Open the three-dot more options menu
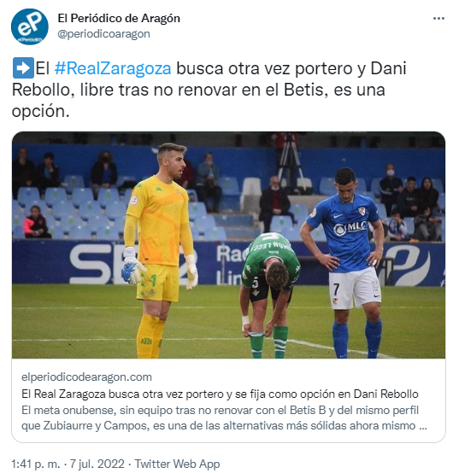453x473 pixels. click(438, 19)
